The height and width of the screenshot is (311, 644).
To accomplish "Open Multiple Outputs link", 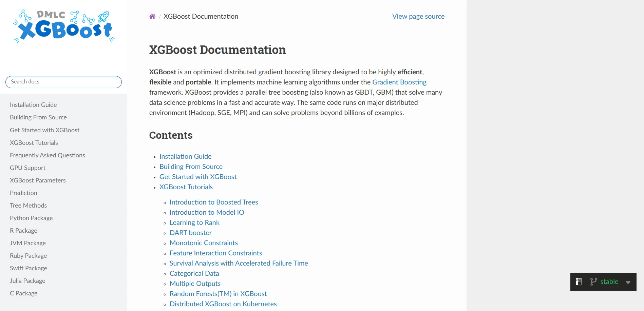I will [195, 284].
